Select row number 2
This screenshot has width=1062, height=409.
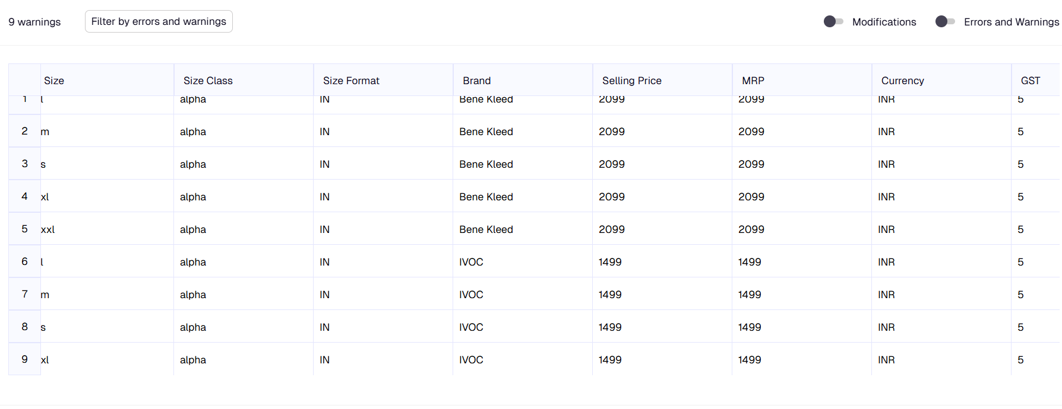click(x=24, y=131)
